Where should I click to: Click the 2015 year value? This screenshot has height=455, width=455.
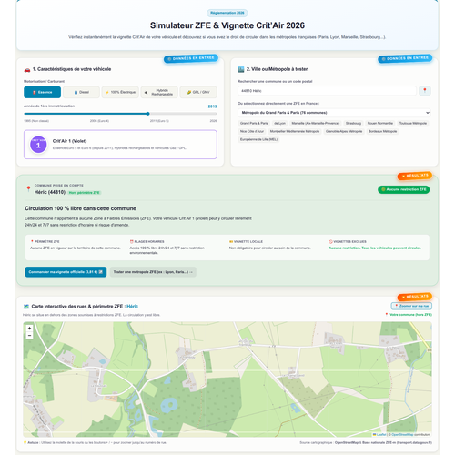click(212, 106)
